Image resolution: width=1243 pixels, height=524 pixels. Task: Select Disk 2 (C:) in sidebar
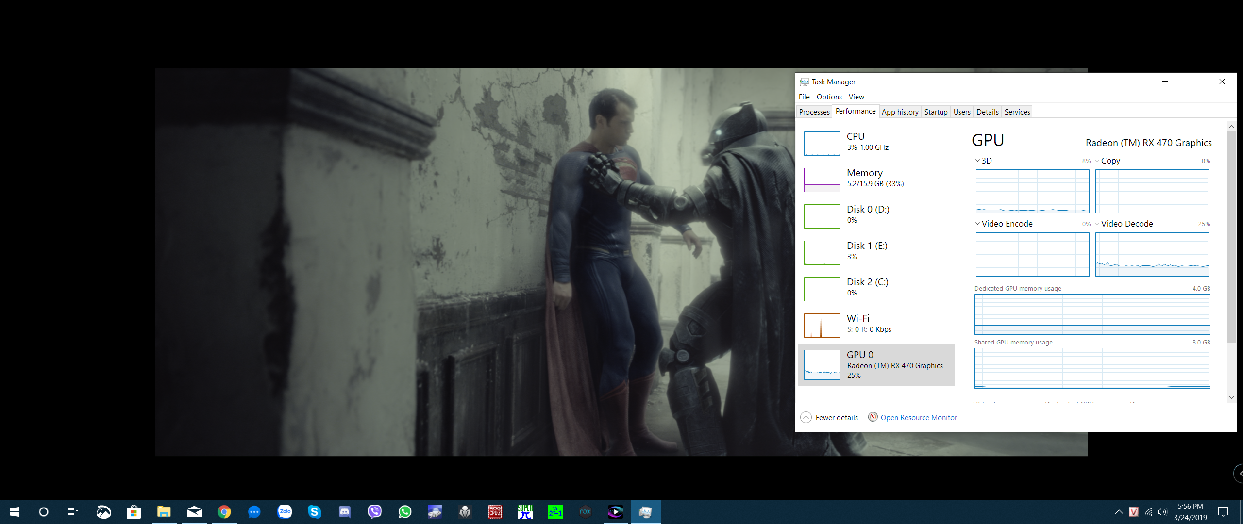point(876,289)
